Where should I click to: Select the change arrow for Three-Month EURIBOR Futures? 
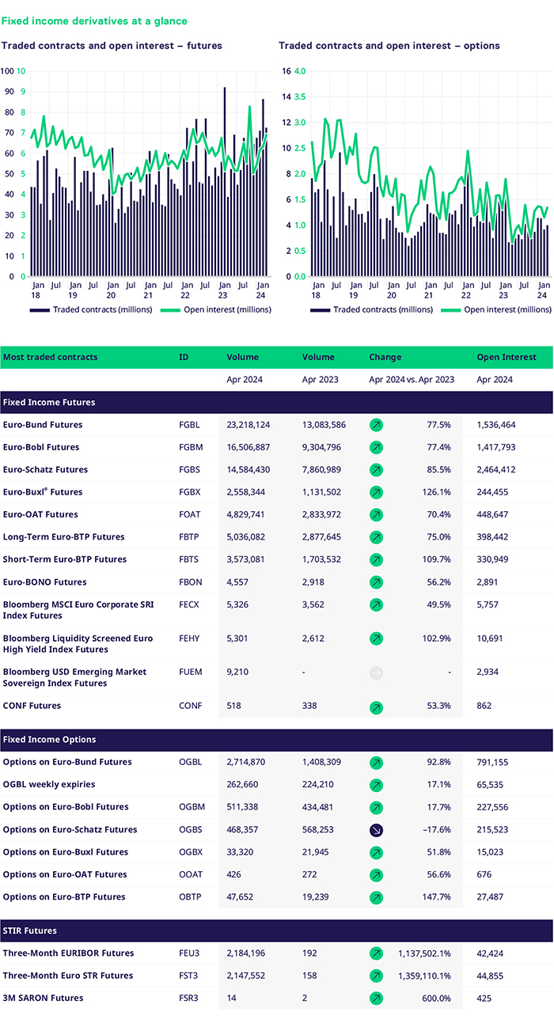(x=377, y=953)
